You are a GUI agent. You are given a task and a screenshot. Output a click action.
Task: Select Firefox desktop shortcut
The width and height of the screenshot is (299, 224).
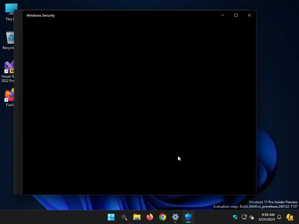[10, 97]
